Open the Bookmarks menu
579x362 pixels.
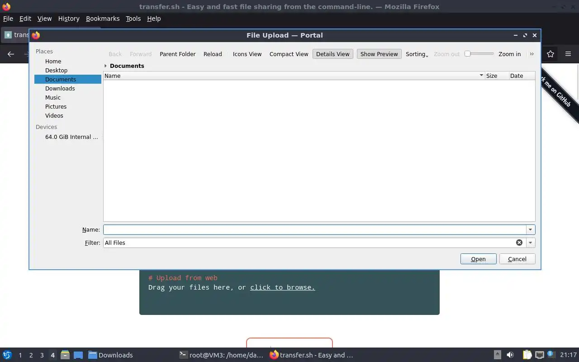click(103, 19)
